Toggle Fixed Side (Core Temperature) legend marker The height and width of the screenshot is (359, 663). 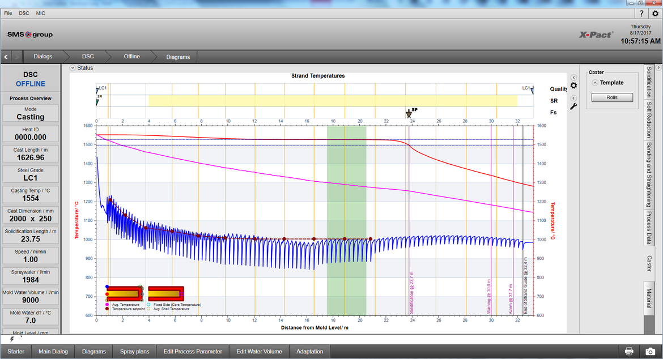coord(148,305)
